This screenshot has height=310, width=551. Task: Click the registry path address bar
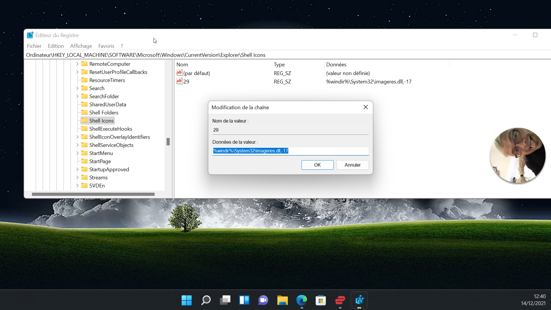287,55
